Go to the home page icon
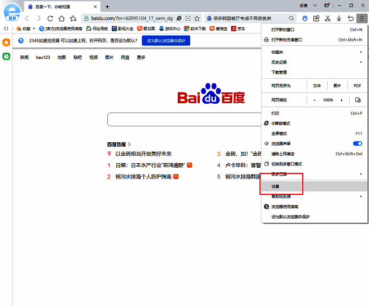 62,18
